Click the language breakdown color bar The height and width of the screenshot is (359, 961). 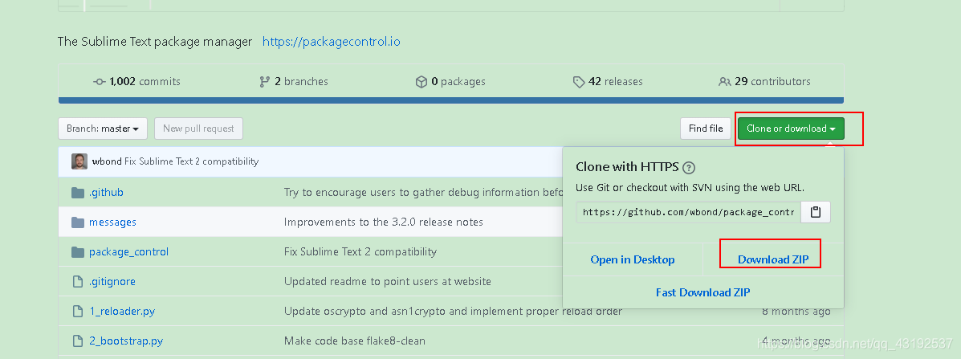(x=451, y=100)
